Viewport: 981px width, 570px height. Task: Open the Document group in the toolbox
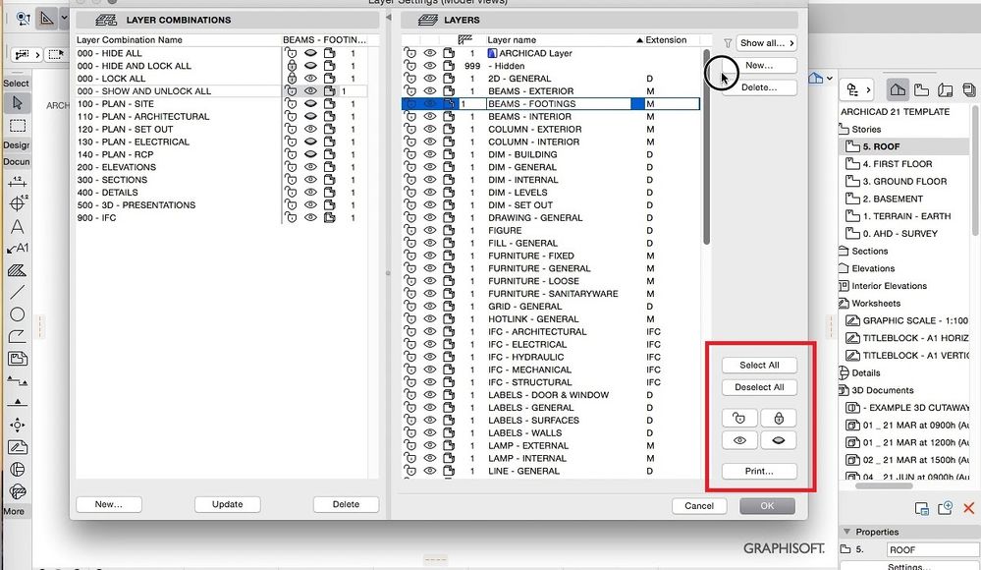[17, 161]
